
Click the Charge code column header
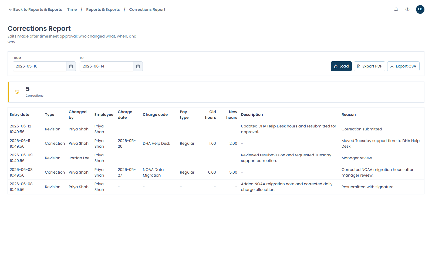(x=155, y=114)
